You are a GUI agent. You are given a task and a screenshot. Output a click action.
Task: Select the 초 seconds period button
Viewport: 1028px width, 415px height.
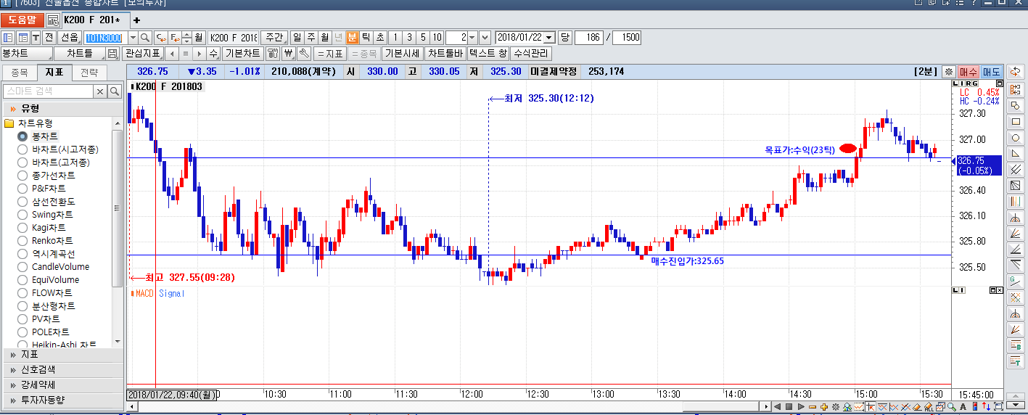tap(379, 37)
